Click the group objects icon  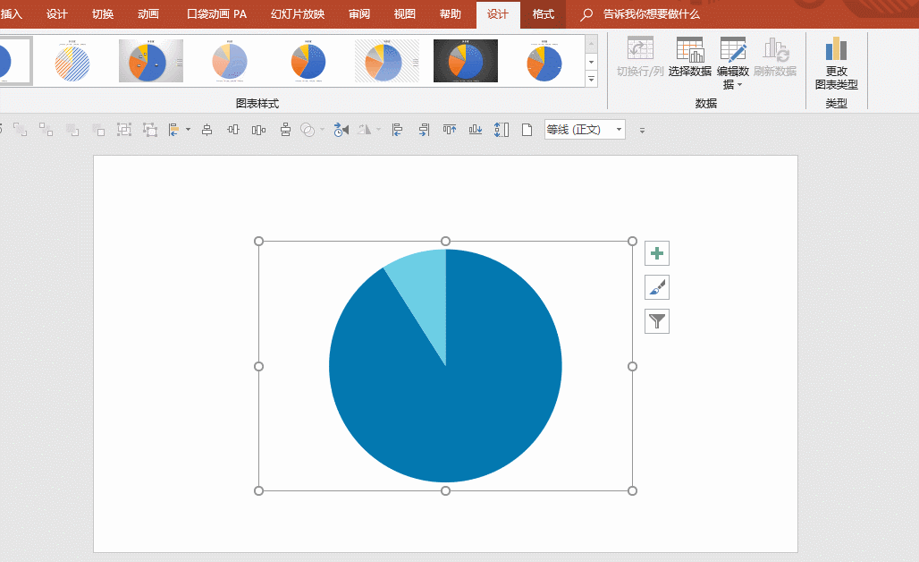click(123, 130)
